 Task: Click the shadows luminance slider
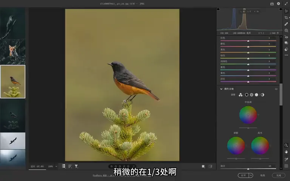[x=236, y=158]
